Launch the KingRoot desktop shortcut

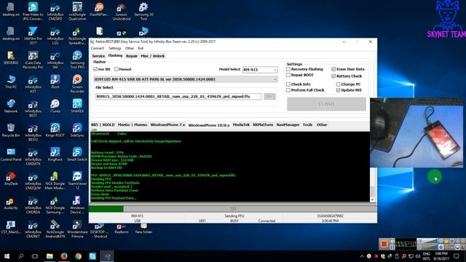[55, 154]
